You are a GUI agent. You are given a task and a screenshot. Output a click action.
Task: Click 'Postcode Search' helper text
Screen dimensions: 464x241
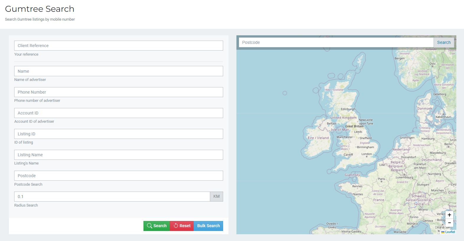[x=28, y=185]
